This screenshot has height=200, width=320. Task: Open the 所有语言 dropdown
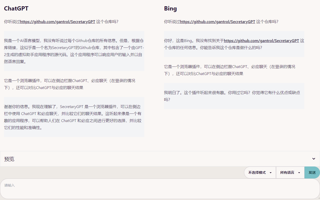click(x=290, y=173)
